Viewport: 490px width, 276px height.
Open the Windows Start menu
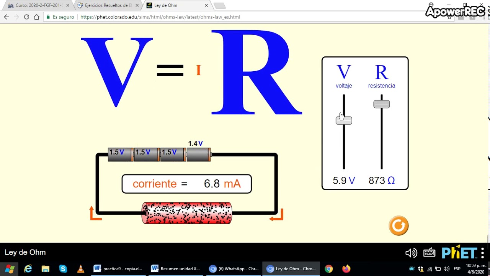point(10,269)
